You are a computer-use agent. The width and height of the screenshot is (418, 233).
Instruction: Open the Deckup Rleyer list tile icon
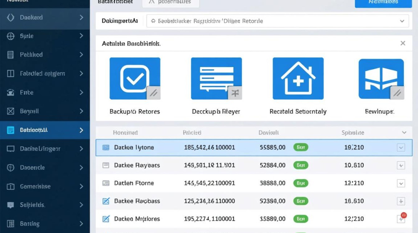click(x=216, y=78)
